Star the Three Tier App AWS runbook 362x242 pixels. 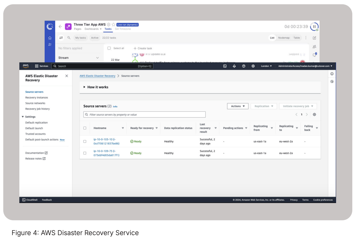113,24
